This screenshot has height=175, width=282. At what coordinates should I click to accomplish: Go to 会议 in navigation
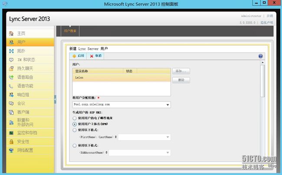point(21,103)
